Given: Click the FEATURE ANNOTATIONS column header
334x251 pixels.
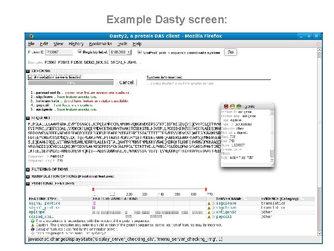Looking at the screenshot, I should coord(115,199).
